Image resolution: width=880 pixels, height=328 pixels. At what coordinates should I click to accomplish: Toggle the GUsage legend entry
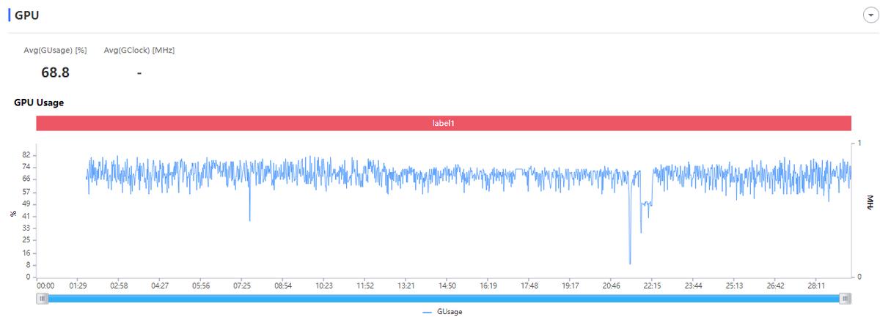442,312
